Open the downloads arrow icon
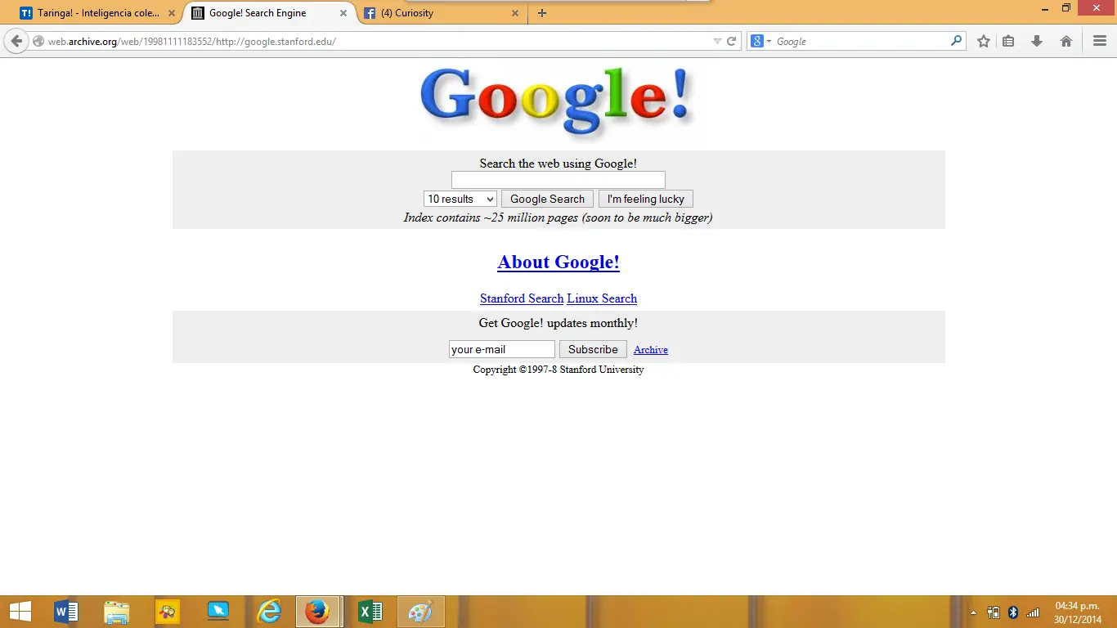This screenshot has height=628, width=1117. pos(1037,41)
